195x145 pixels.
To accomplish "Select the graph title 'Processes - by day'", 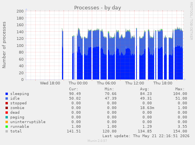I will tap(98, 8).
